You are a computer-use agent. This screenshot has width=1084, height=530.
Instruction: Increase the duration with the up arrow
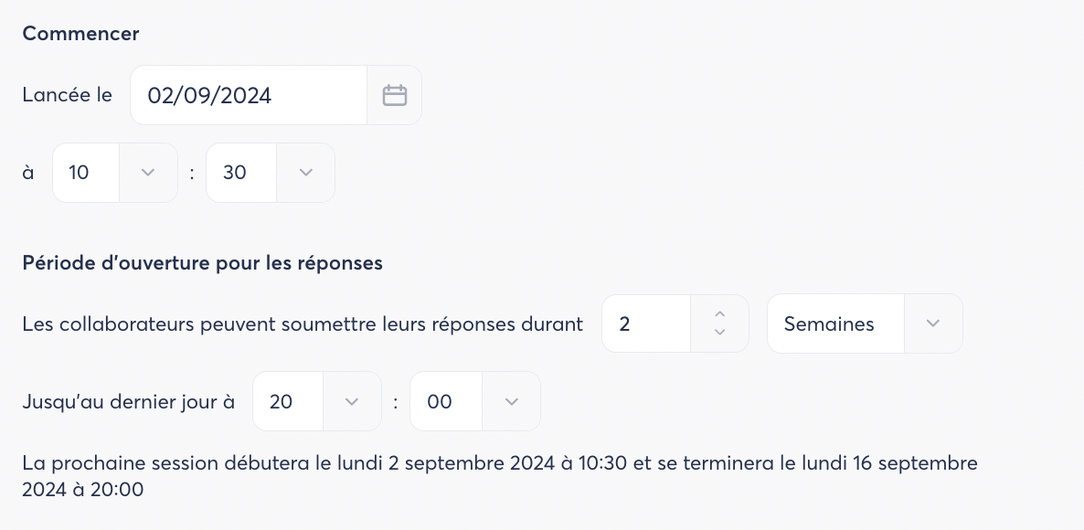[719, 313]
